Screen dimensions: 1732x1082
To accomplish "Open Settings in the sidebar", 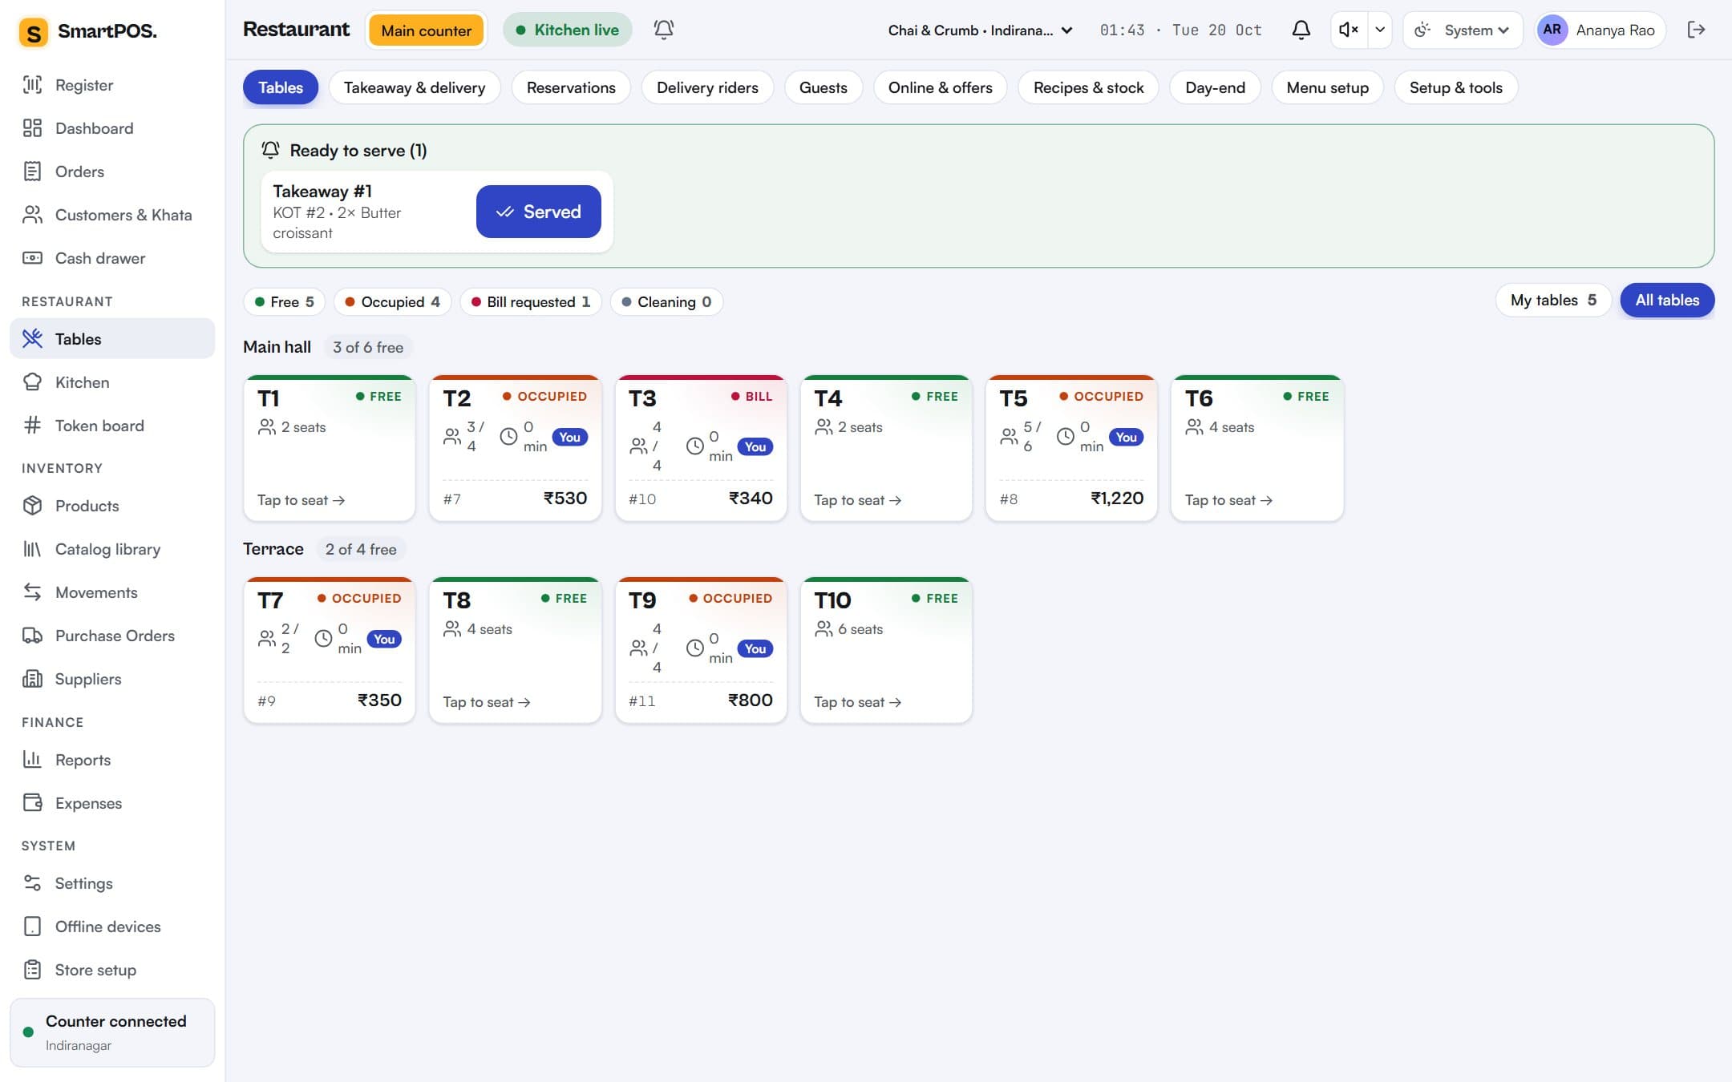I will [x=112, y=883].
